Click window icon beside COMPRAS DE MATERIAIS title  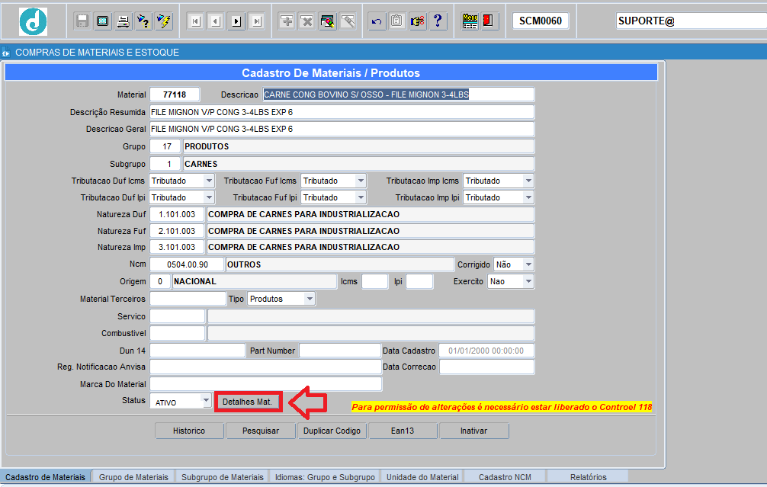pos(6,53)
